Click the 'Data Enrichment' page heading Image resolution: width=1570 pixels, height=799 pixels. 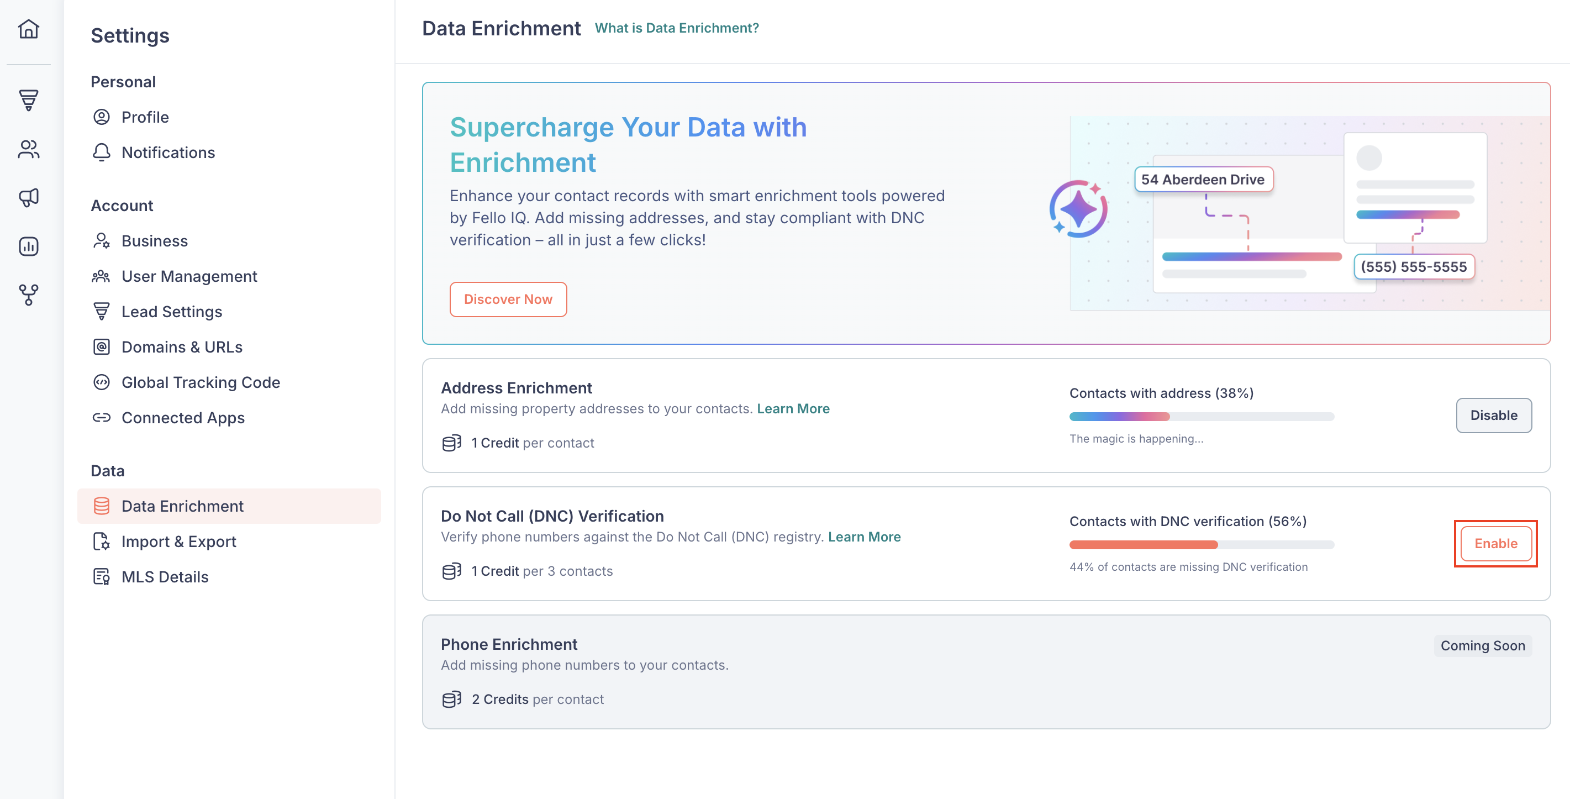coord(501,28)
